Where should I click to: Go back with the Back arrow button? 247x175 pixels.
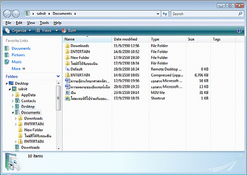coord(7,14)
